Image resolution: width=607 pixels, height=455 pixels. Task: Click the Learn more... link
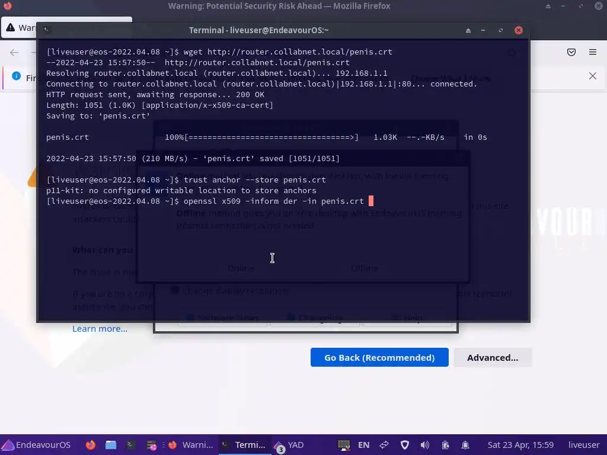100,328
